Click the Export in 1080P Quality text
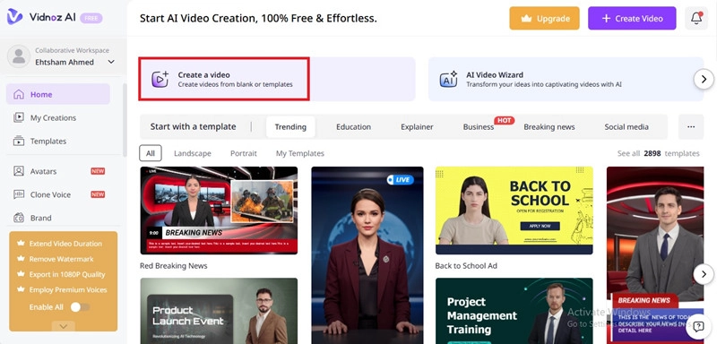Image resolution: width=717 pixels, height=344 pixels. [67, 274]
